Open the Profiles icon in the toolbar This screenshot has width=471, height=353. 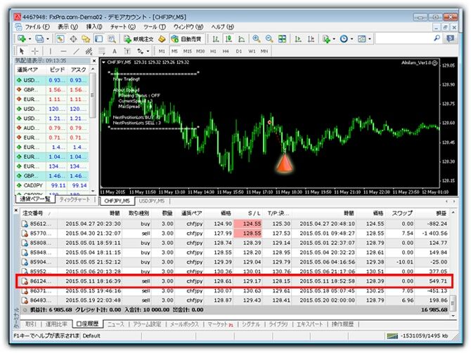point(40,39)
